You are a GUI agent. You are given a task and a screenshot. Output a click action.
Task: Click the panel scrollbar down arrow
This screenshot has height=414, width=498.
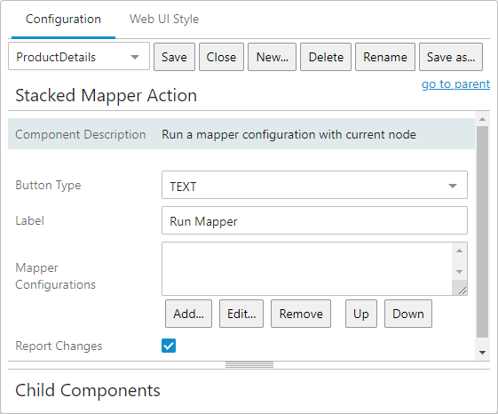482,353
